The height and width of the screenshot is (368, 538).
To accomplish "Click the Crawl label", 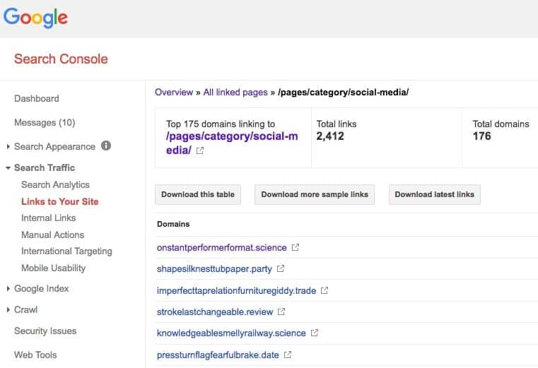I will (25, 309).
